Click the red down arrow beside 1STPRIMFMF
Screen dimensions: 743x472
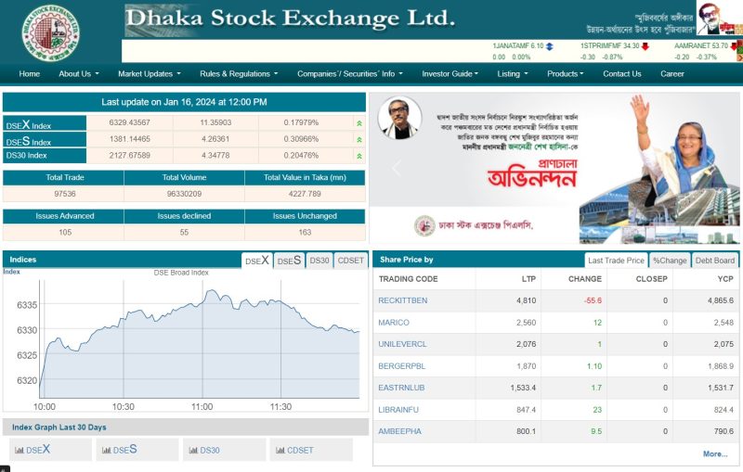pos(645,45)
